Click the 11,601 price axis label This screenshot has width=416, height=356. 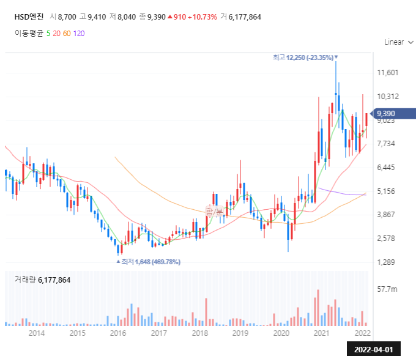[388, 73]
